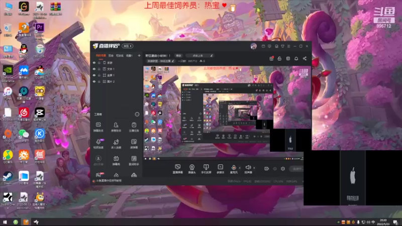Click the record camera icon in bottom bar

click(267, 169)
